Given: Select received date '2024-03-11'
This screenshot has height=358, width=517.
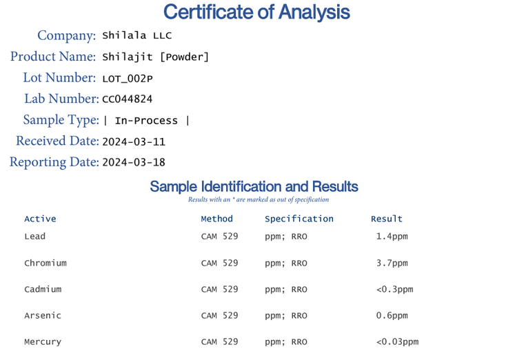Looking at the screenshot, I should click(134, 141).
